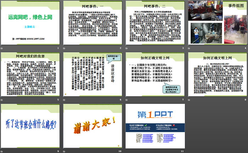The image size is (248, 153).
Task: Click slide number 1 label below the title slide
Action: pyautogui.click(x=58, y=48)
